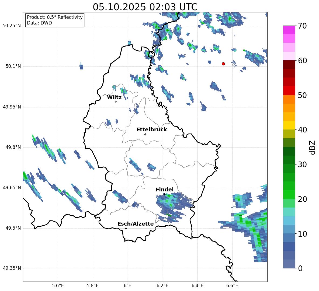Click the 5.6°E longitude label
319x291 pixels.
58,286
